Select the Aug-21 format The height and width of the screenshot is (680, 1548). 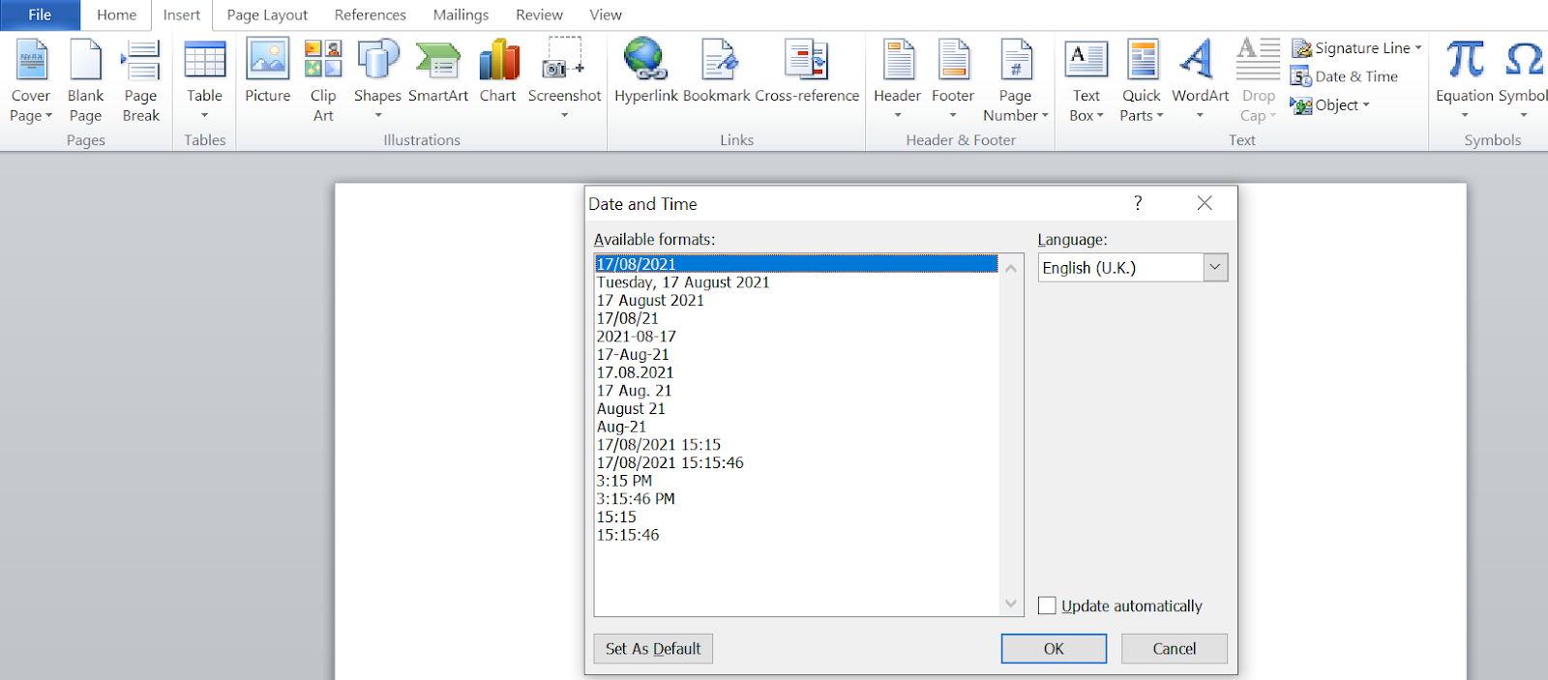[796, 427]
